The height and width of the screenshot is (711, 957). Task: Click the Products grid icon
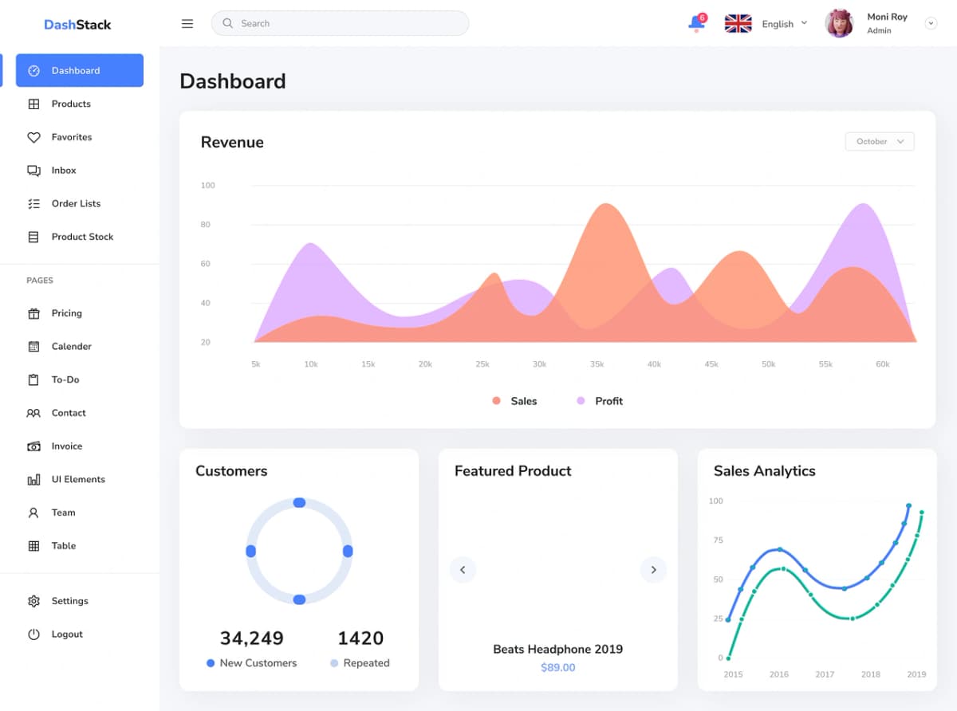pyautogui.click(x=33, y=104)
